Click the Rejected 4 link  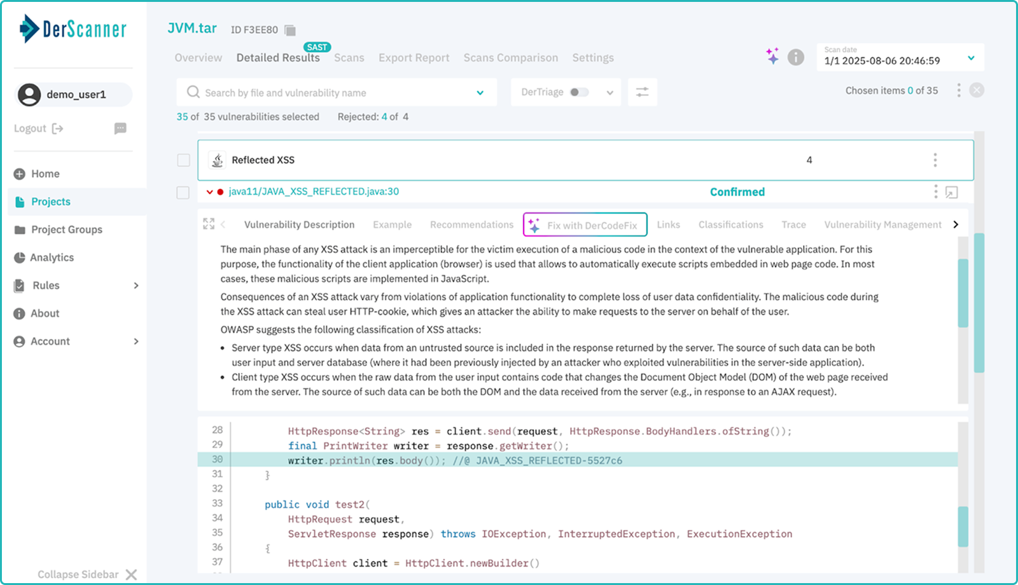[384, 116]
